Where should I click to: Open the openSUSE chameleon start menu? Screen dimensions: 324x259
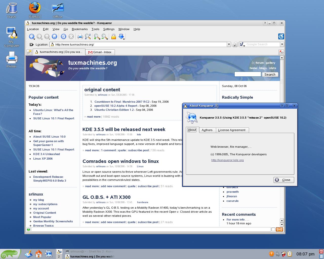coord(10,254)
